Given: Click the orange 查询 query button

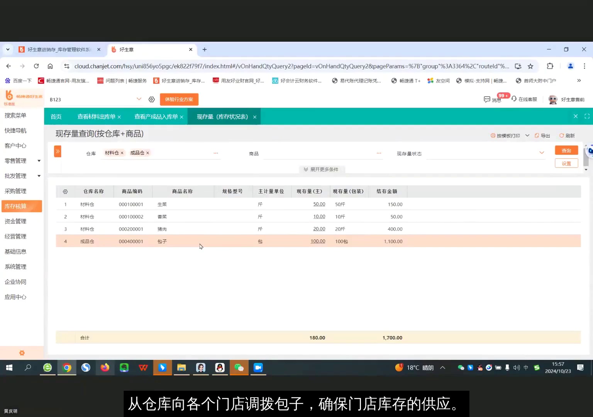Looking at the screenshot, I should (566, 150).
